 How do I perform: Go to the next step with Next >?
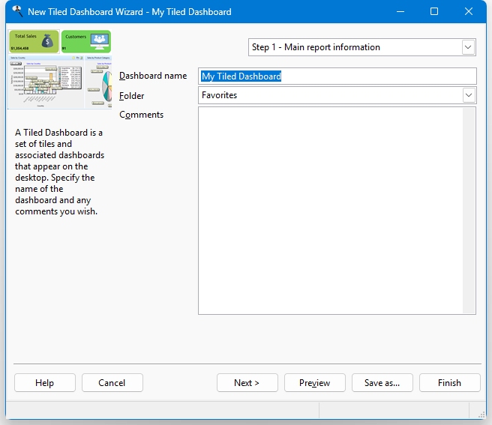(247, 382)
